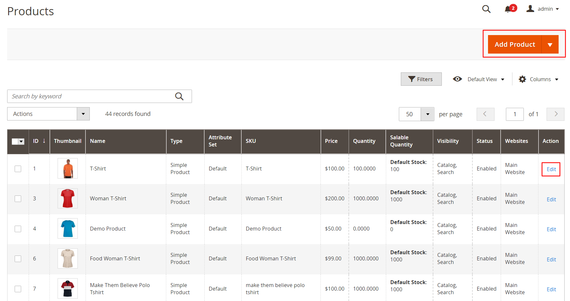Focus the Search by keyword field
The width and height of the screenshot is (570, 301).
(x=91, y=96)
